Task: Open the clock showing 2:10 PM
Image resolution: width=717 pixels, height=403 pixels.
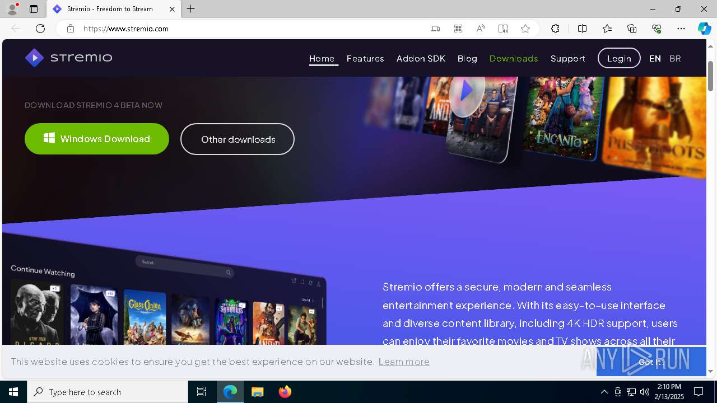Action: (x=670, y=392)
